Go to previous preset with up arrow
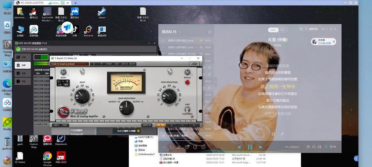372x167 pixels. tap(94, 64)
